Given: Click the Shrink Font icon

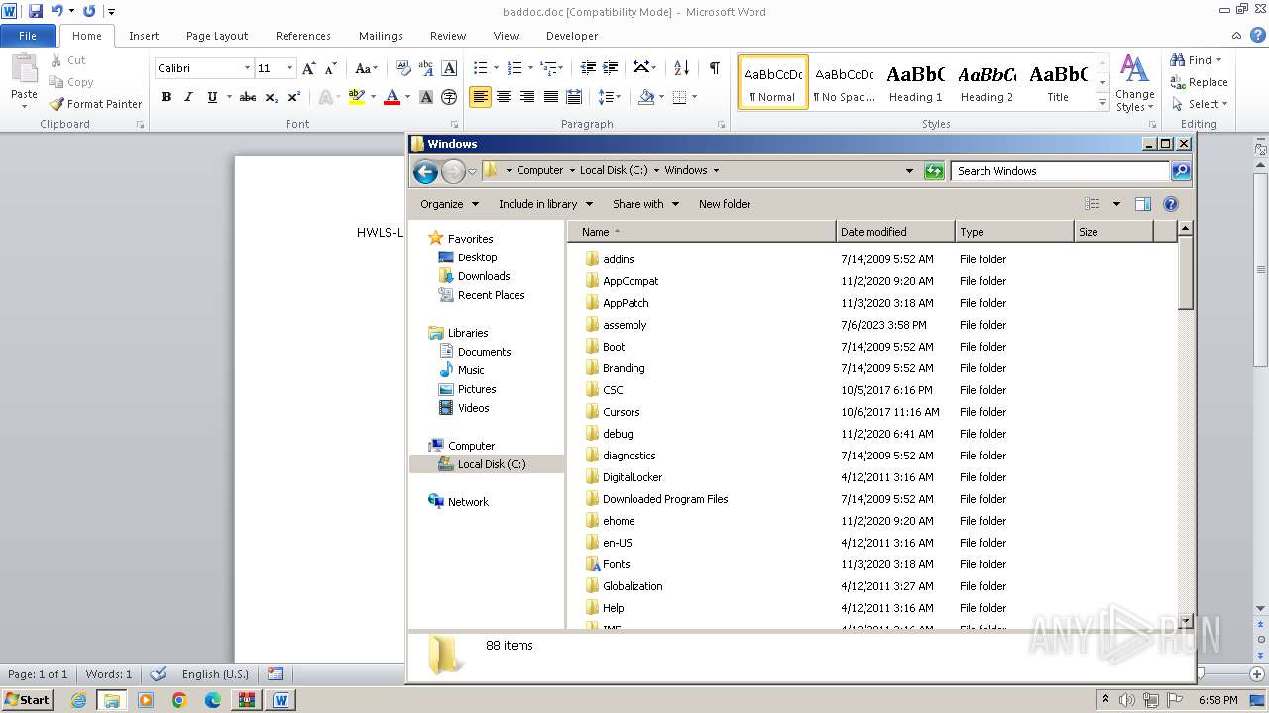Looking at the screenshot, I should [331, 68].
